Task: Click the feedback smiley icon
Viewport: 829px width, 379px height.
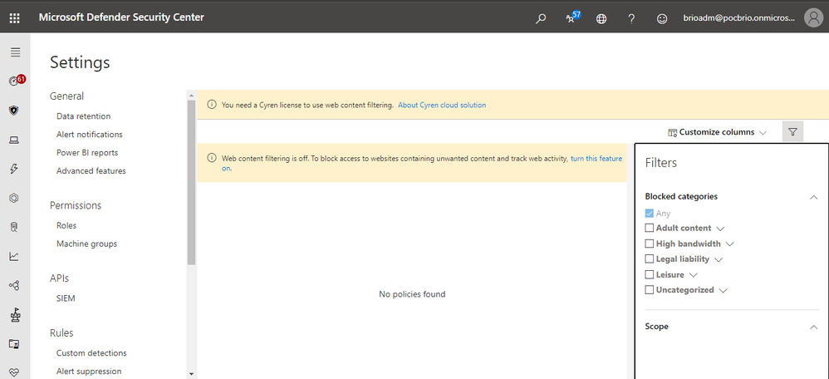Action: 662,18
